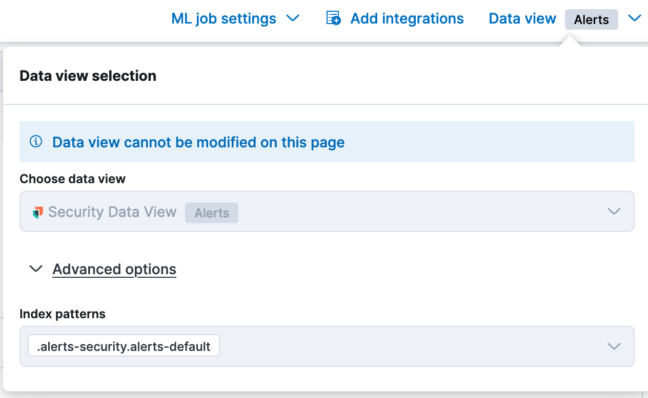The height and width of the screenshot is (398, 648).
Task: Click the .alerts-security.alerts-default index pattern pill
Action: point(124,346)
